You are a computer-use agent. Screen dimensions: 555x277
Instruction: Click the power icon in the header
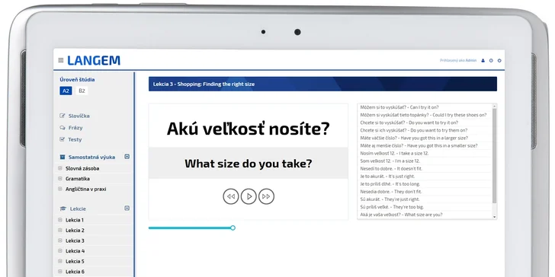click(499, 60)
